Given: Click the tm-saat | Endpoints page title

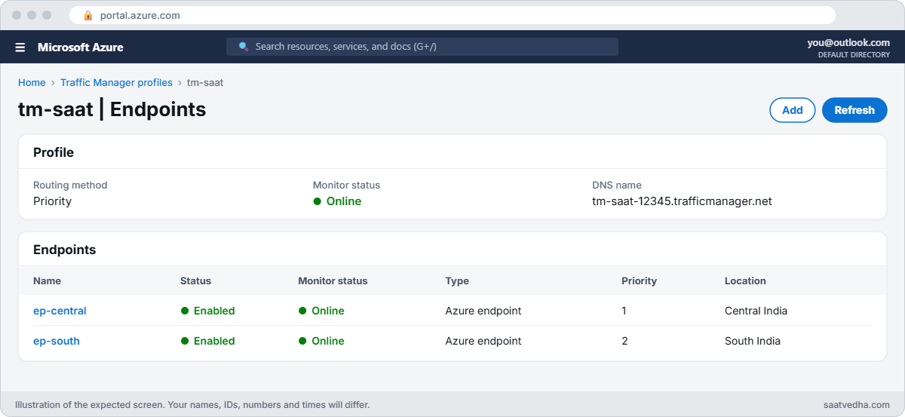Looking at the screenshot, I should pos(112,109).
